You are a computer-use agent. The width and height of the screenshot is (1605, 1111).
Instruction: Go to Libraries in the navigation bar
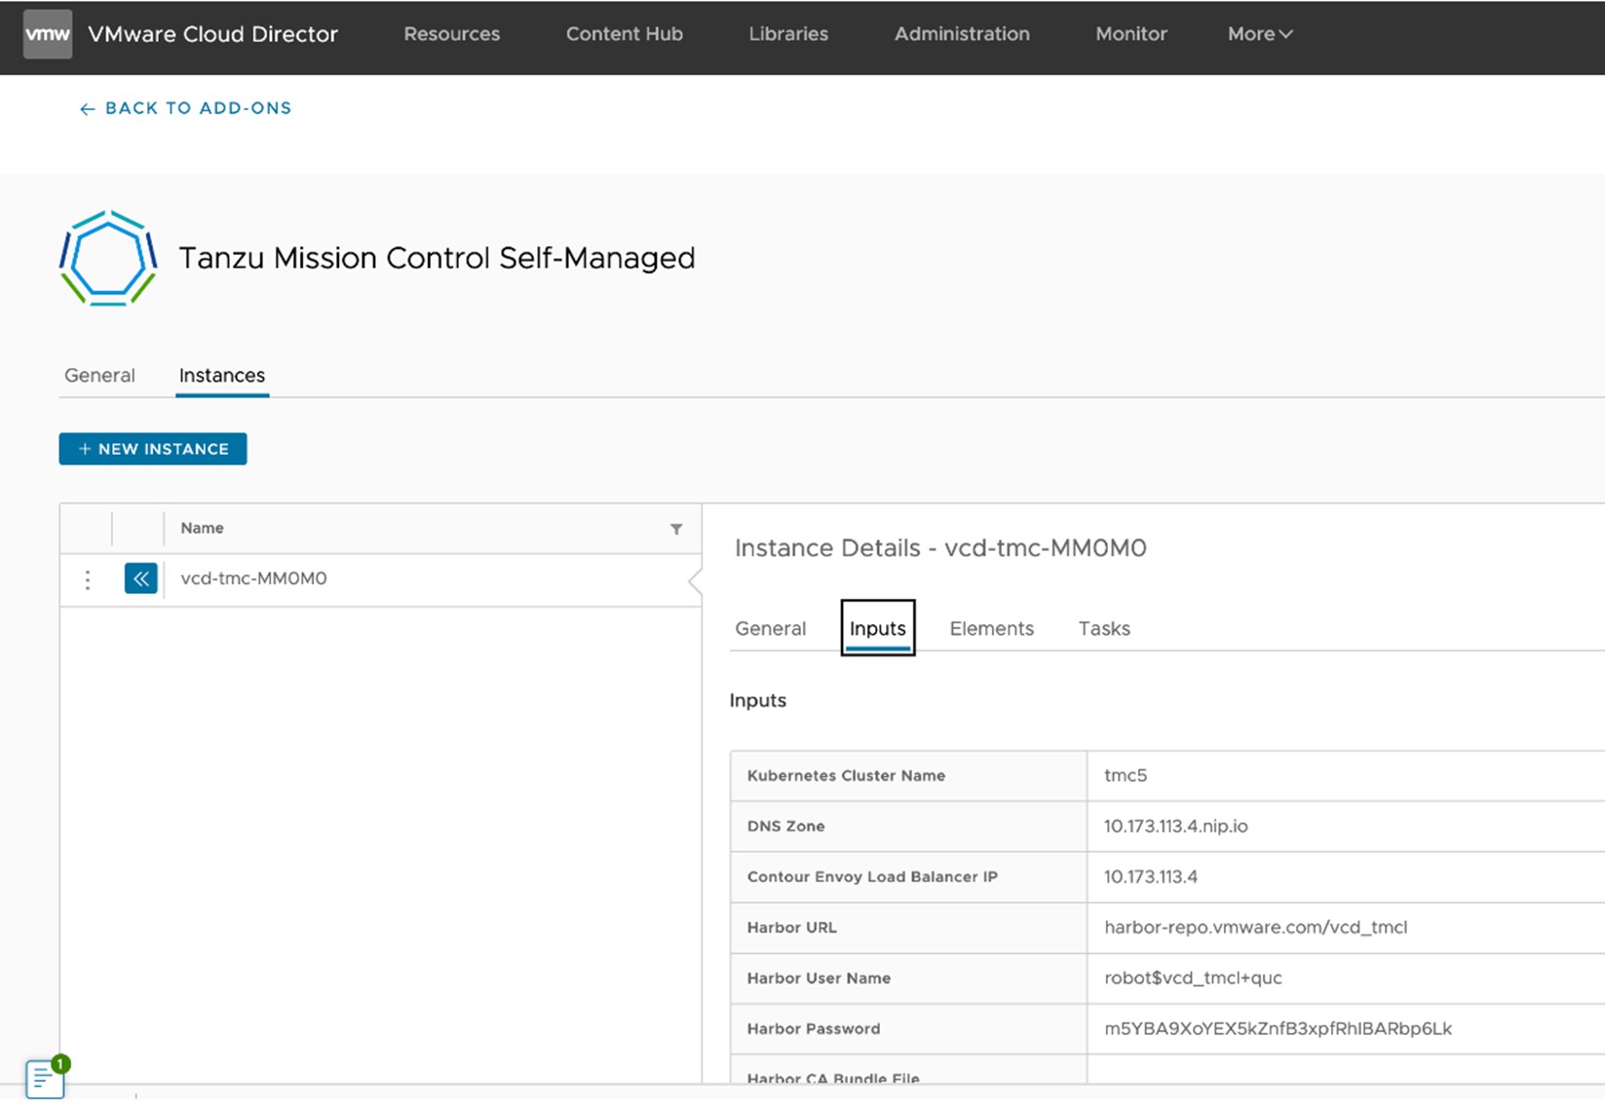click(x=787, y=34)
